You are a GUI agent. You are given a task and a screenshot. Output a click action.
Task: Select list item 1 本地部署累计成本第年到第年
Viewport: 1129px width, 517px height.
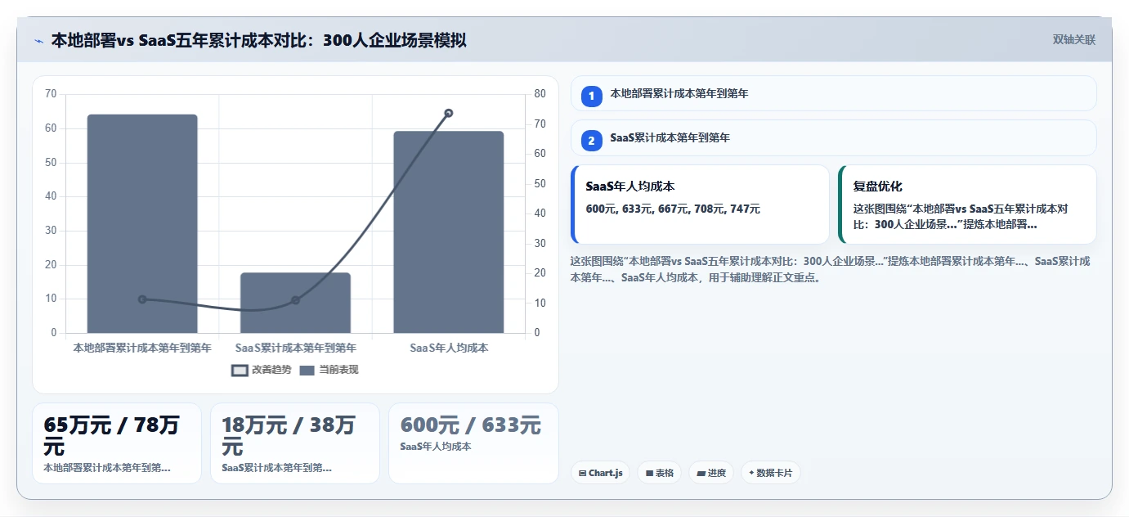[833, 93]
